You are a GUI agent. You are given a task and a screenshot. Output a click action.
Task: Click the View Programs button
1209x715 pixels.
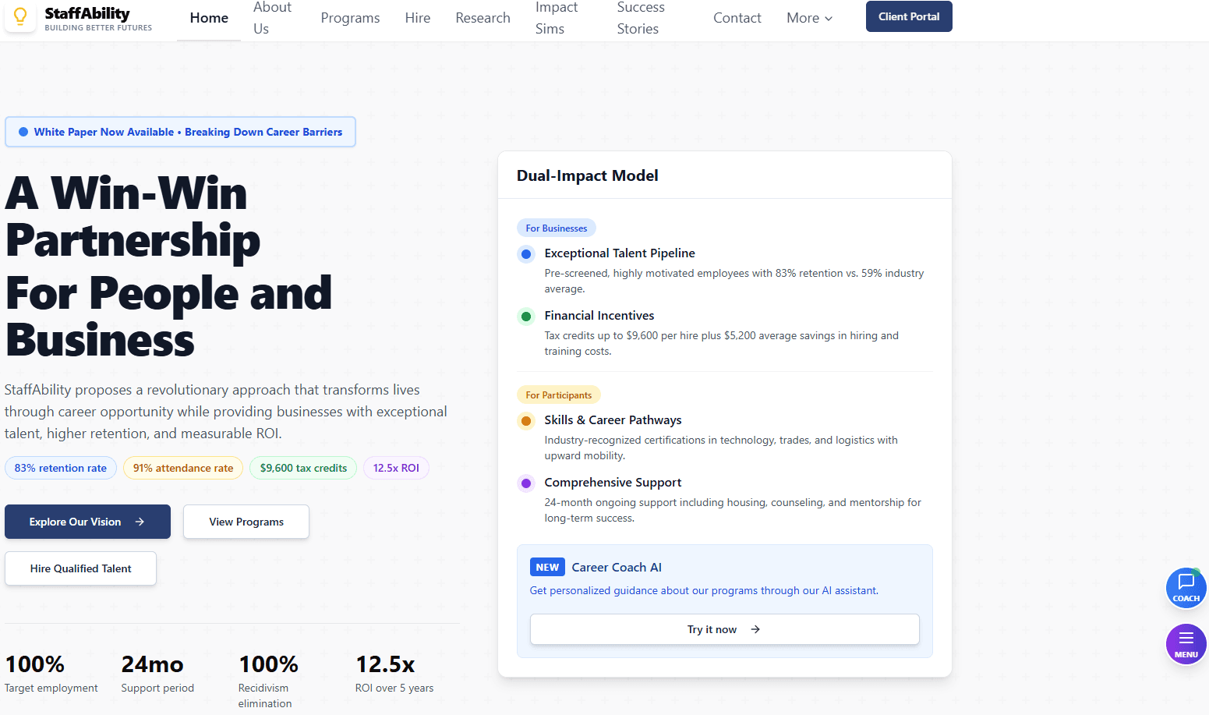pyautogui.click(x=246, y=522)
